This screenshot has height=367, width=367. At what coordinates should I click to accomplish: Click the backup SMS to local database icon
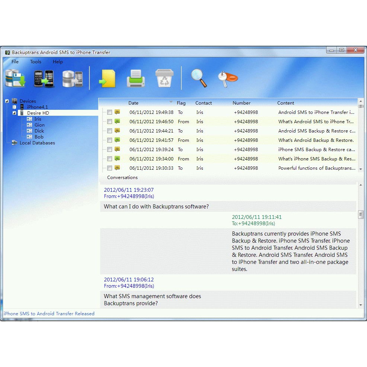(15, 79)
